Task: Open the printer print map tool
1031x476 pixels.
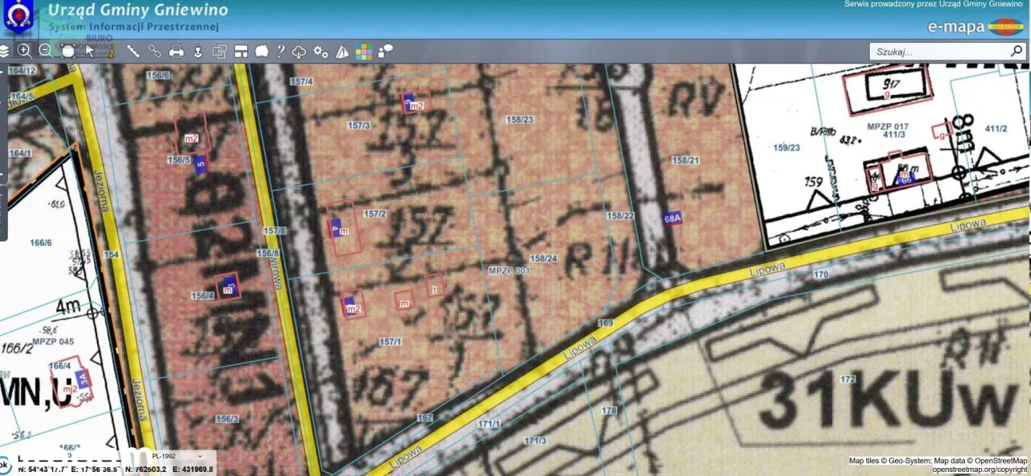Action: click(x=176, y=52)
